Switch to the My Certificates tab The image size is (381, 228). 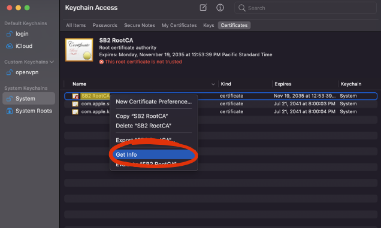click(x=179, y=25)
